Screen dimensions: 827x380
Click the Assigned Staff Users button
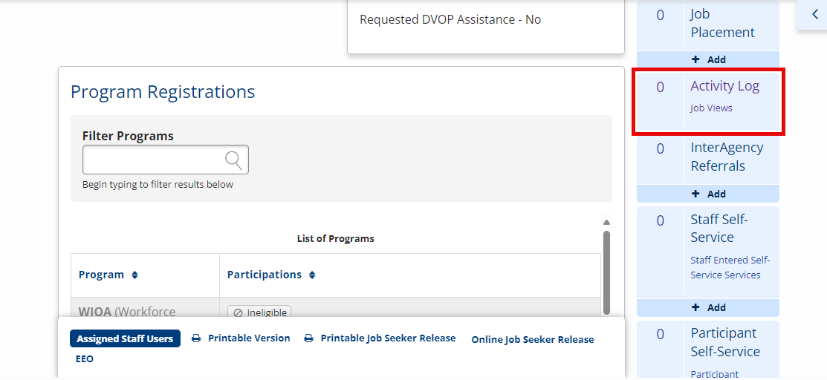pyautogui.click(x=125, y=338)
